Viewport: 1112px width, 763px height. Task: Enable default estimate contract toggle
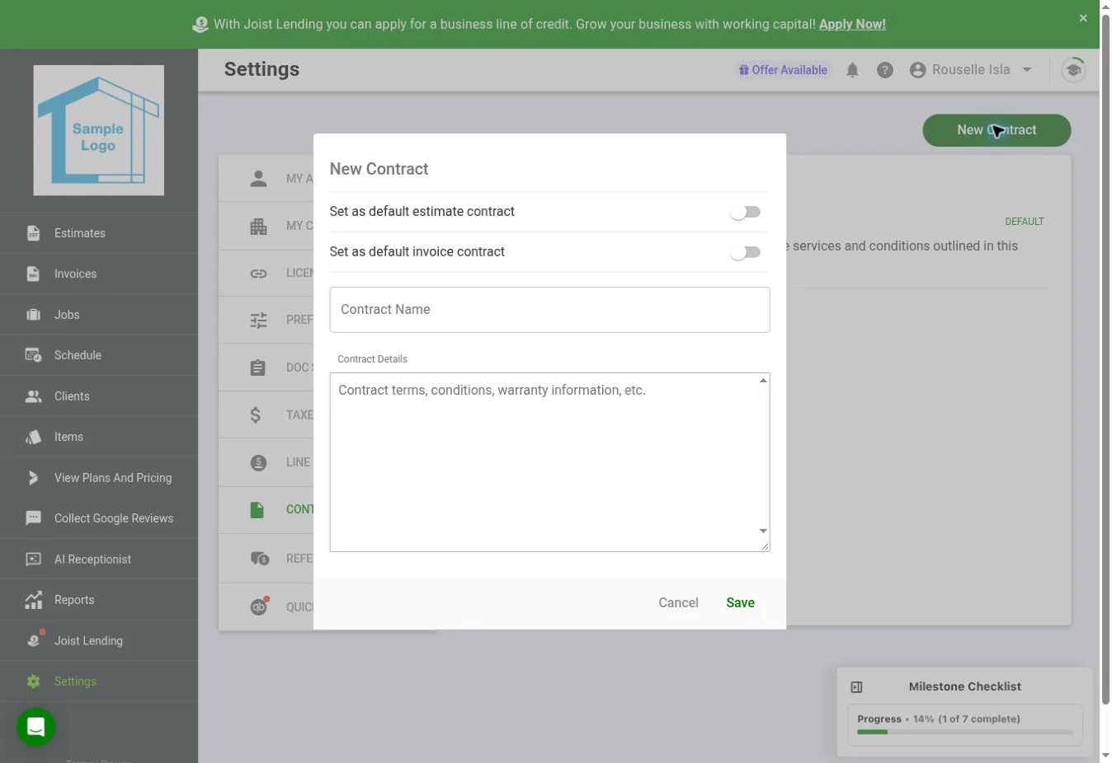point(745,212)
